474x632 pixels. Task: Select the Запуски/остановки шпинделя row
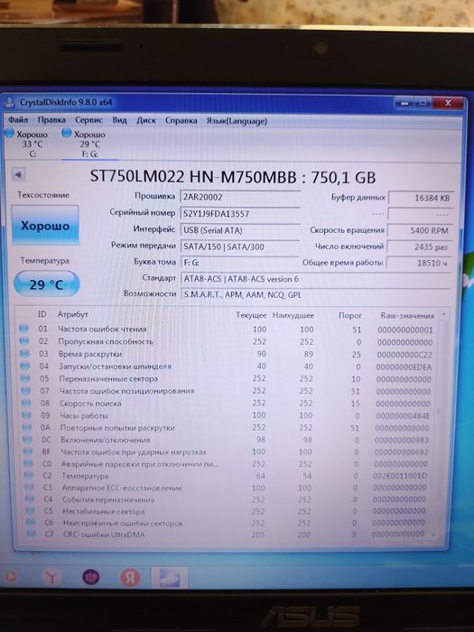[227, 367]
